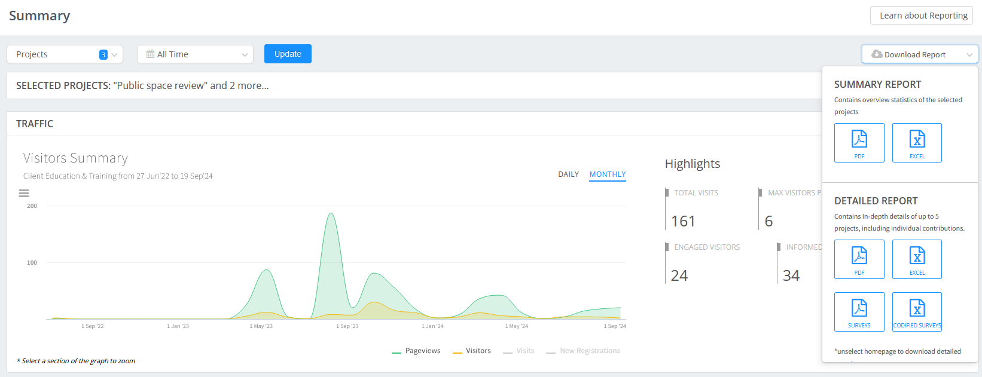Click the 200 y-axis label
982x377 pixels.
click(32, 206)
